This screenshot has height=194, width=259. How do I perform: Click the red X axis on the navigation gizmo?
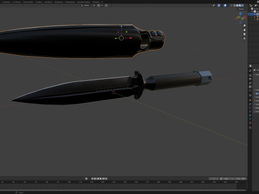coord(244,17)
